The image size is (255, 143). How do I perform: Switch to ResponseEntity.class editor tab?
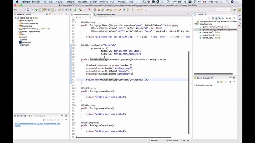click(104, 14)
